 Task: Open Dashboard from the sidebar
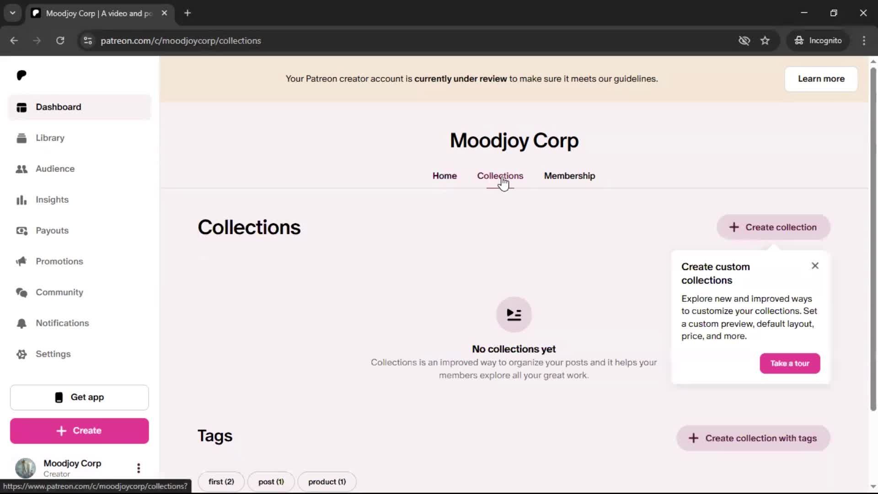[x=79, y=107]
